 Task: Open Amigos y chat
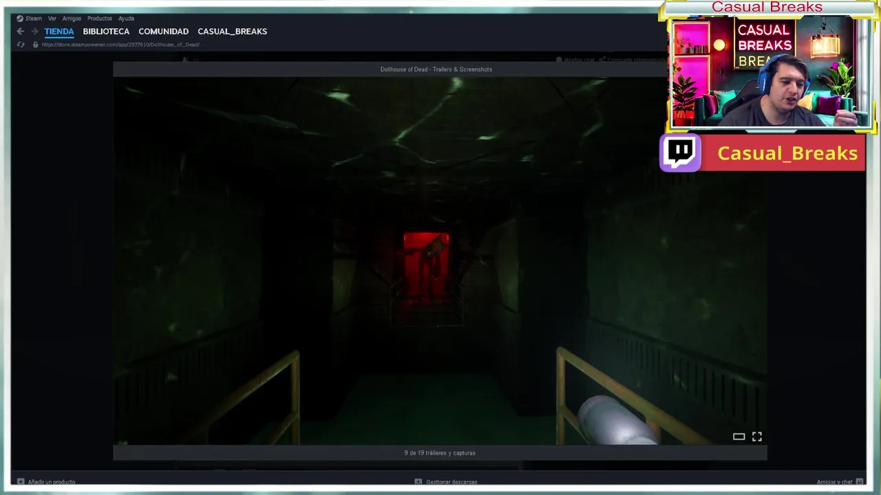click(x=834, y=482)
